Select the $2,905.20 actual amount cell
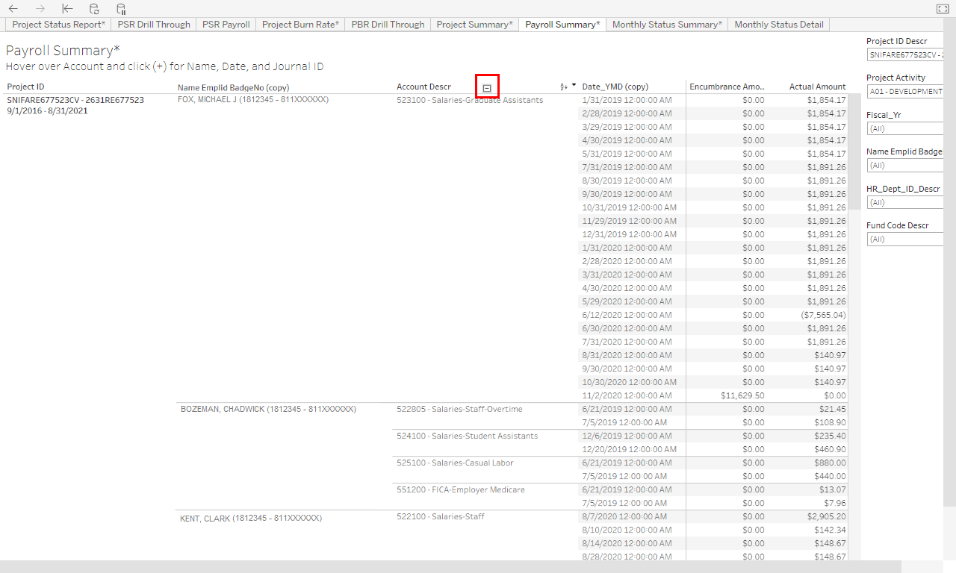This screenshot has height=573, width=956. coord(826,516)
